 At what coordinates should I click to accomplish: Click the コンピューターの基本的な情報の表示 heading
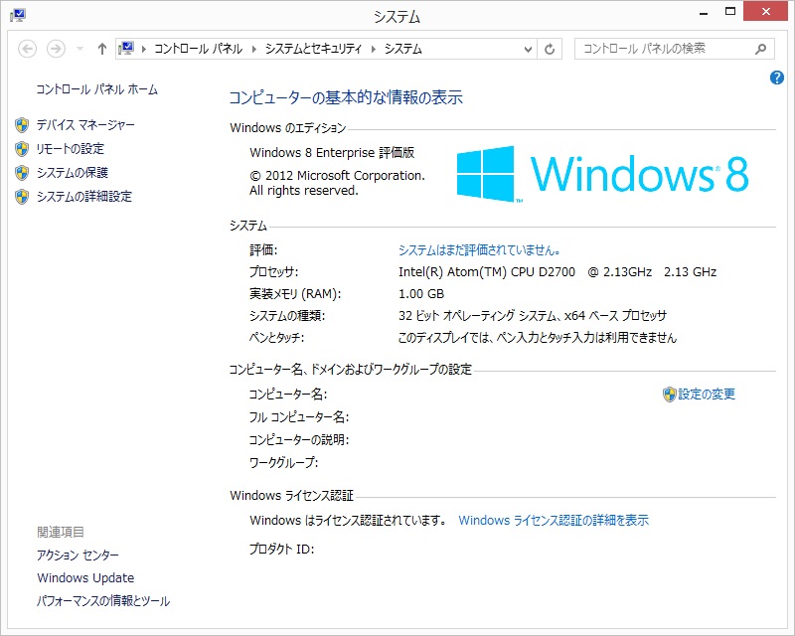346,97
